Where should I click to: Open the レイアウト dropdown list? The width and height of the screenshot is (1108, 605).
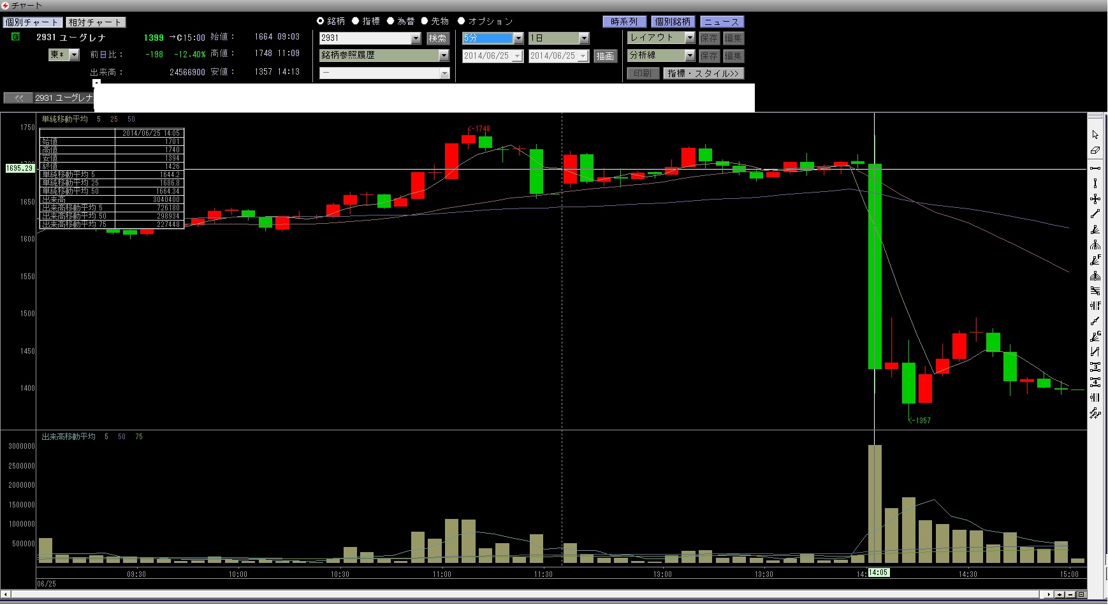tap(689, 38)
